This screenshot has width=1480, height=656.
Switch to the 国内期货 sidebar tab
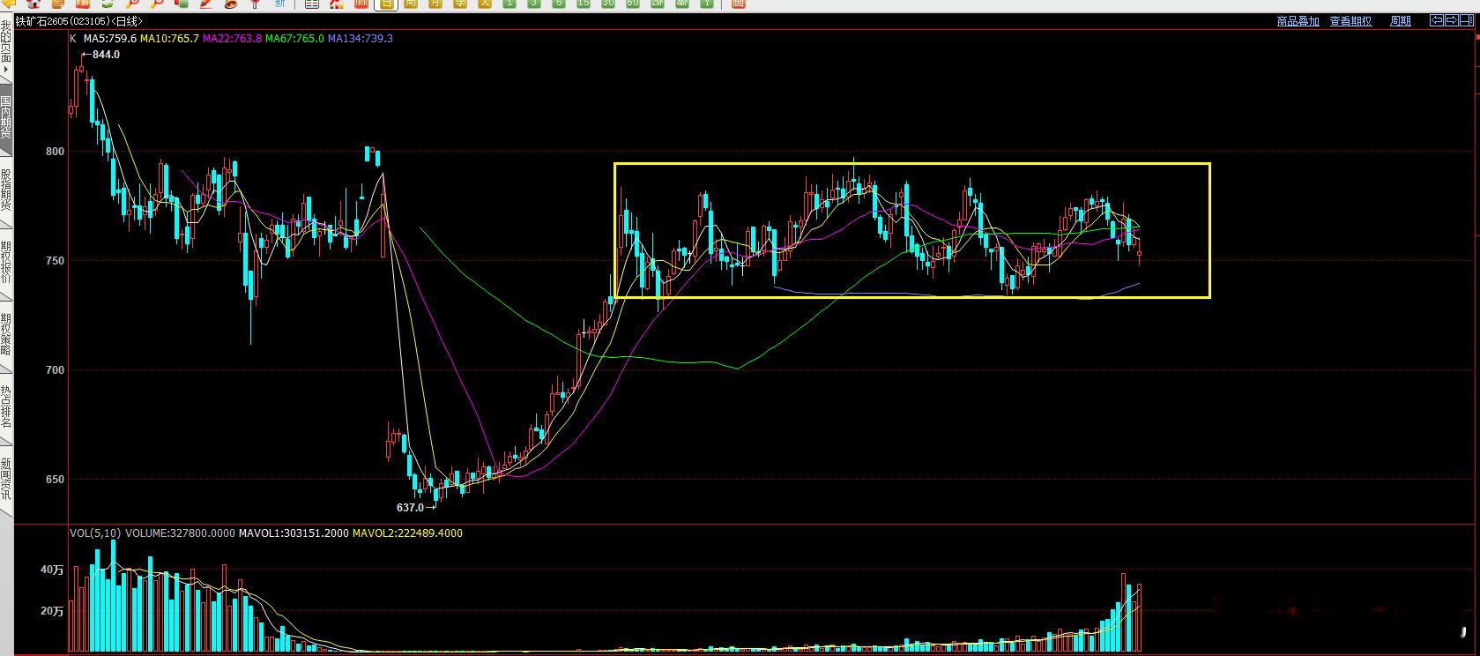pyautogui.click(x=5, y=117)
